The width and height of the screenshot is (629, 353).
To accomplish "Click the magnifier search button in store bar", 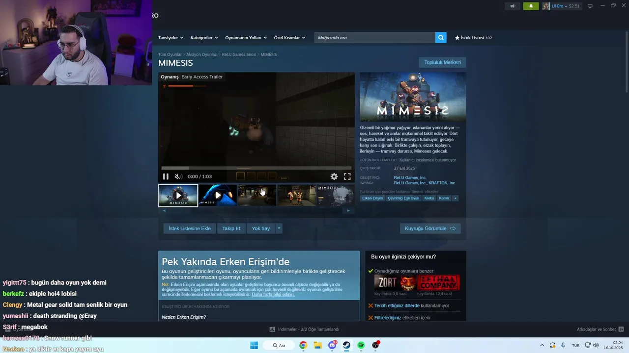I will [441, 37].
